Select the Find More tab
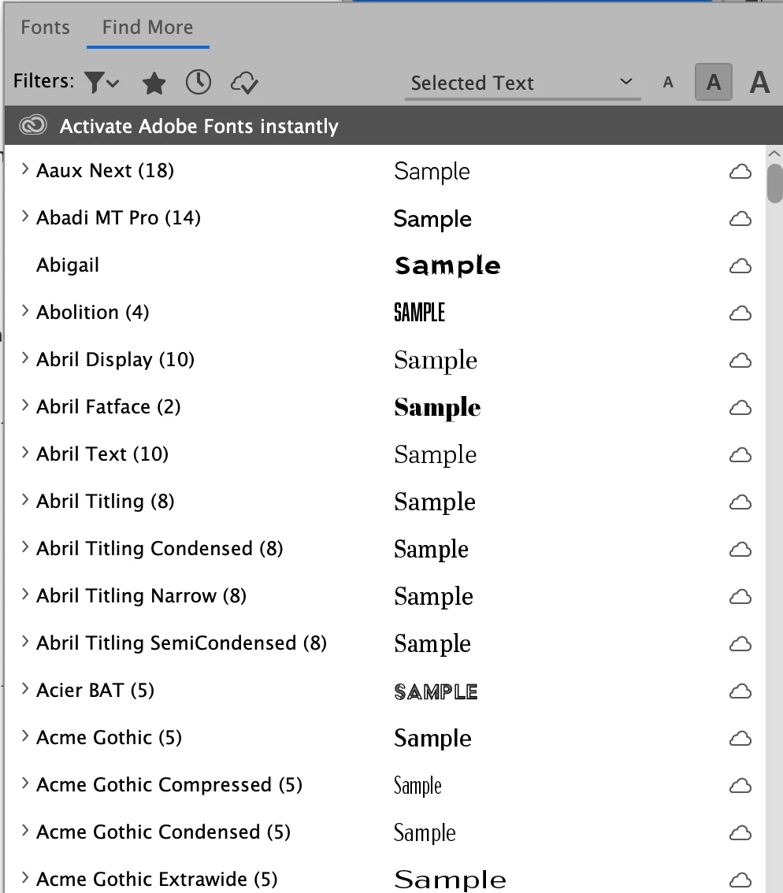This screenshot has width=783, height=893. (147, 28)
